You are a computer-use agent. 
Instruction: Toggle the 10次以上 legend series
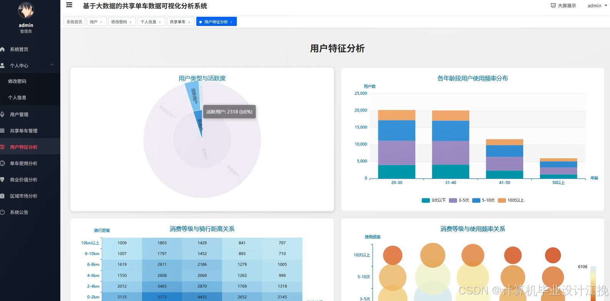point(511,200)
